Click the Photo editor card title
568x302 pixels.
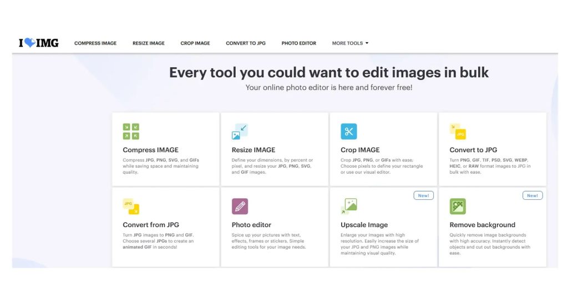251,225
